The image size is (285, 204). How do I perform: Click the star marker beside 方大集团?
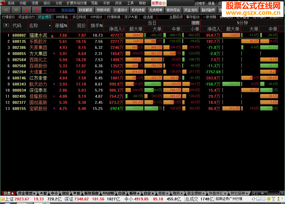click(x=54, y=54)
